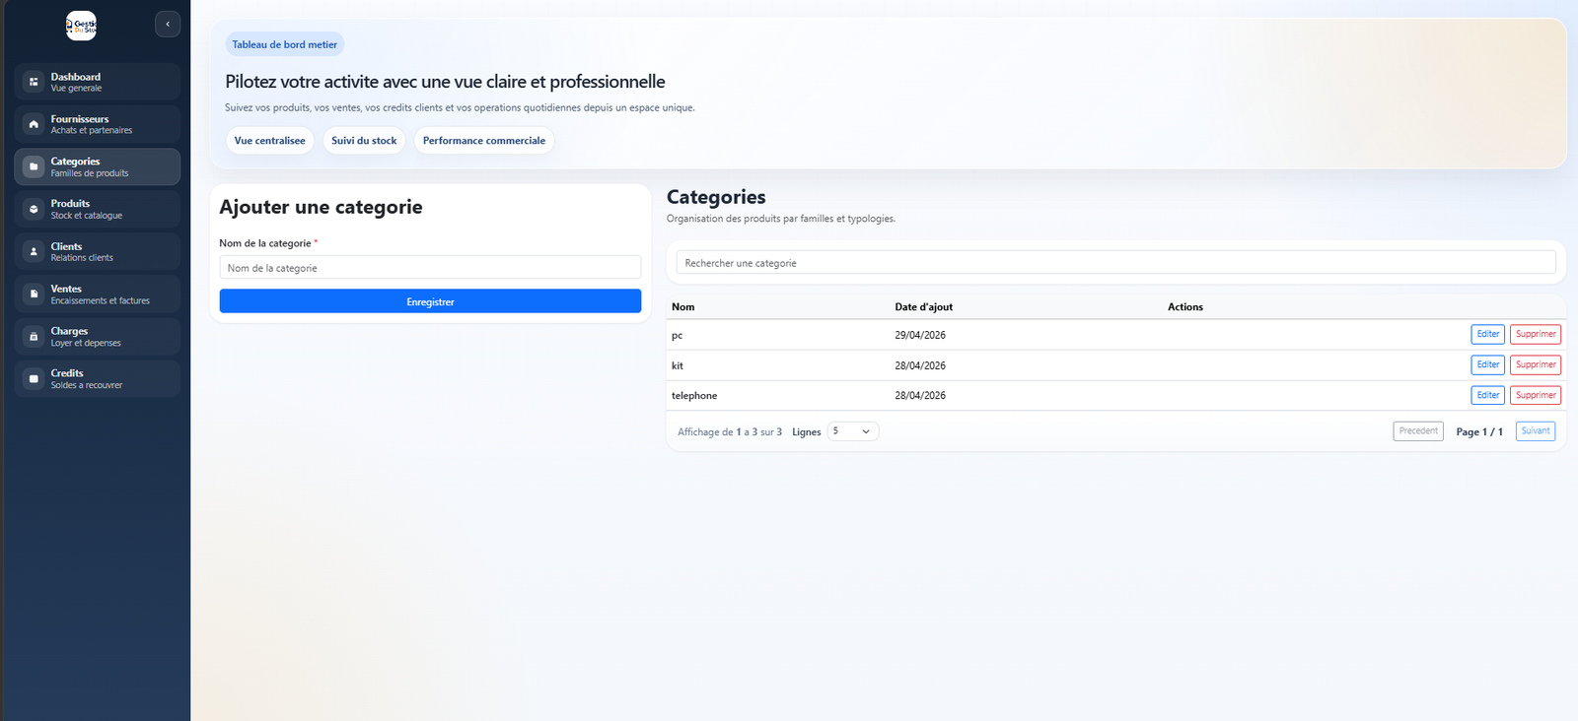The height and width of the screenshot is (721, 1578).
Task: Click the Fournisseurs house icon
Action: coord(34,124)
